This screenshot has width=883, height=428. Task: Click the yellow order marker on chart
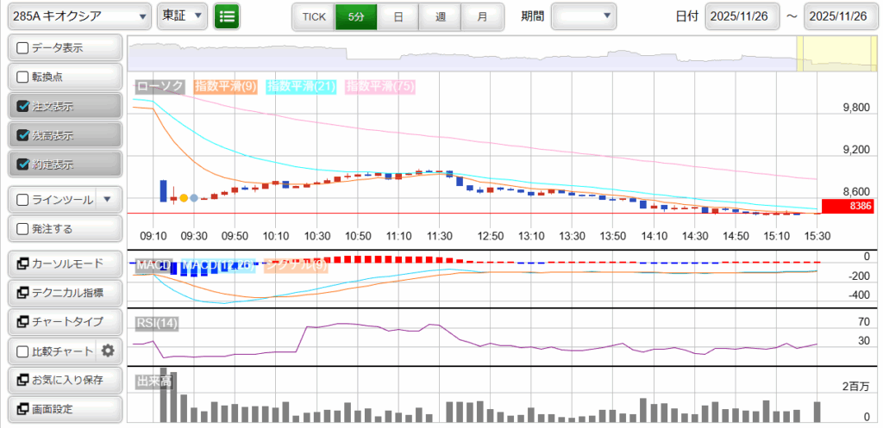click(x=184, y=198)
